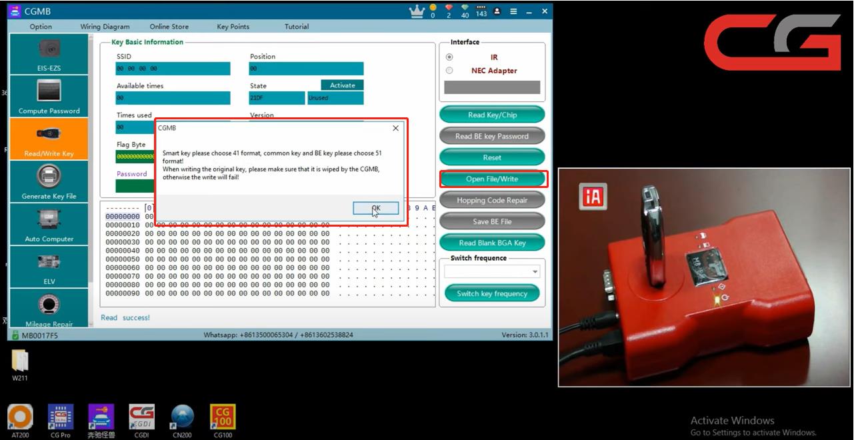Close the CGMB message dialog

pos(395,128)
